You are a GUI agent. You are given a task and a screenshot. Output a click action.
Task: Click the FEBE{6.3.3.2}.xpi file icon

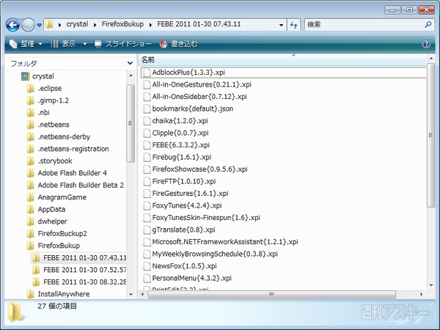pos(147,144)
